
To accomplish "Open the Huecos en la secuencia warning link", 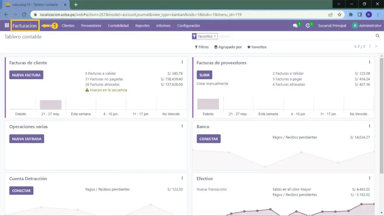I will coord(108,90).
